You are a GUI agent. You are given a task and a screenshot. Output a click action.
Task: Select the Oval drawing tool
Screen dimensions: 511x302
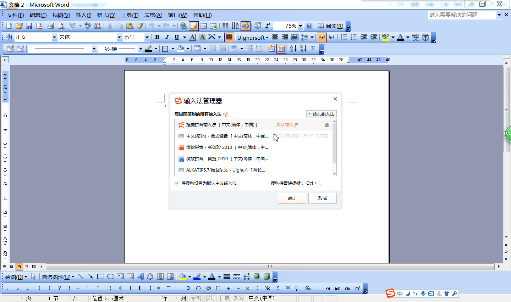tap(111, 276)
